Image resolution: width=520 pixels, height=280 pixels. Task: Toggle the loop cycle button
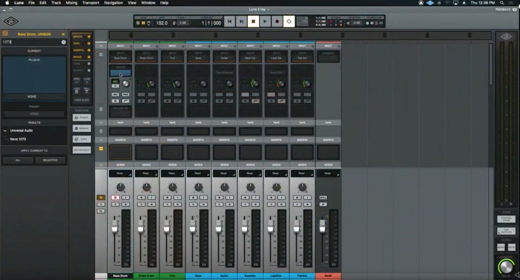point(289,21)
